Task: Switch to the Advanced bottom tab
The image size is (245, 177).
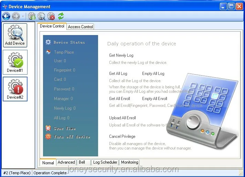Action: (x=66, y=162)
